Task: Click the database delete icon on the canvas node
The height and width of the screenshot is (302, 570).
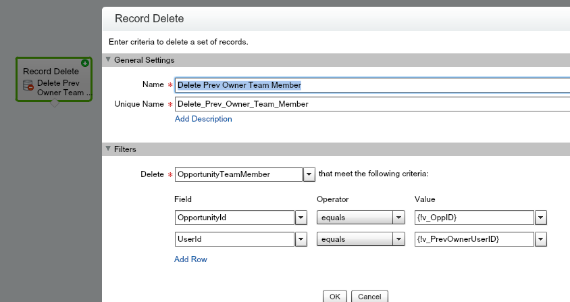Action: pyautogui.click(x=28, y=86)
